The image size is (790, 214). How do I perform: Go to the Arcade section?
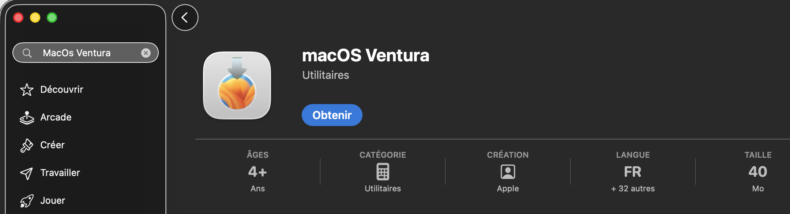pyautogui.click(x=56, y=117)
